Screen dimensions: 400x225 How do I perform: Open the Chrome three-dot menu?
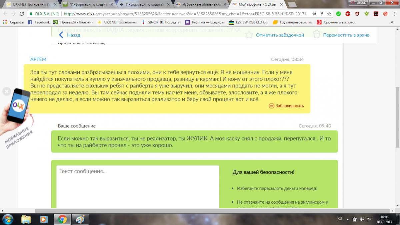click(x=395, y=14)
